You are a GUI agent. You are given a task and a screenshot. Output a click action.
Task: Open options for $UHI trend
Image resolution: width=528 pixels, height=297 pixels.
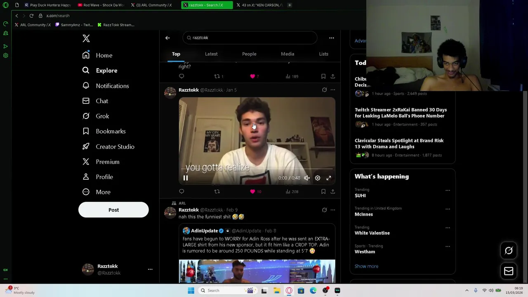pos(448,191)
